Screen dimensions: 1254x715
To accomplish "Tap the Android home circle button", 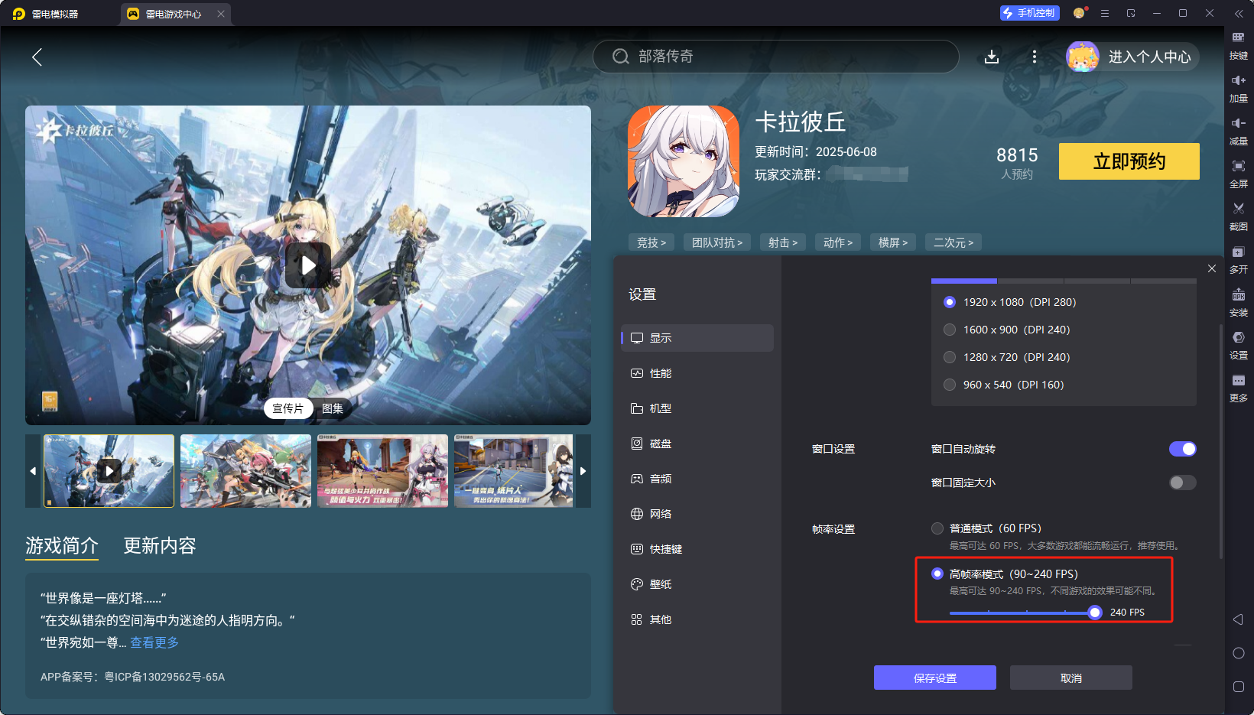I will coord(1239,653).
